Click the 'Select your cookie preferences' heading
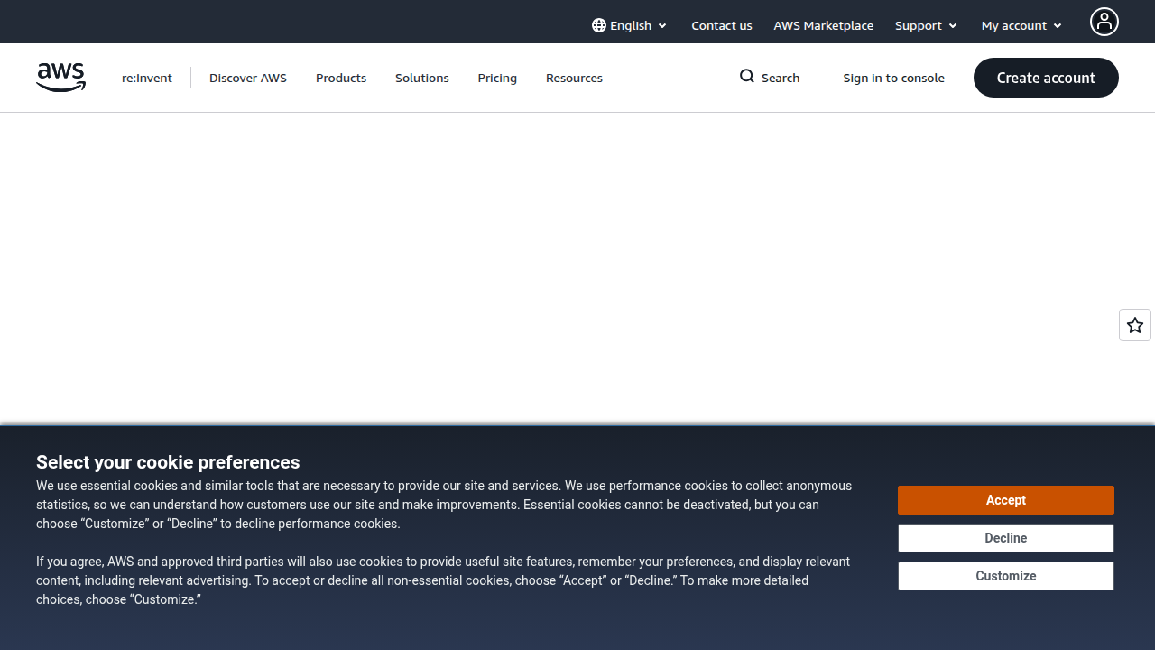1155x650 pixels. [x=168, y=462]
